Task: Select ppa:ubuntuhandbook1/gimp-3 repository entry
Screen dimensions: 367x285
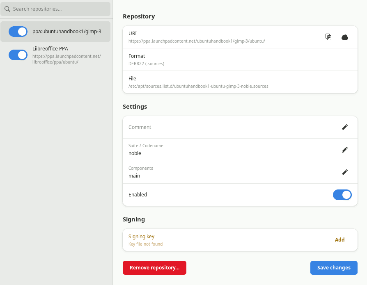Action: 55,32
